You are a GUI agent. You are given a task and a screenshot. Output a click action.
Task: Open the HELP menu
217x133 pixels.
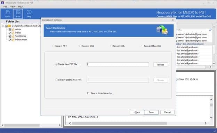coord(21,7)
